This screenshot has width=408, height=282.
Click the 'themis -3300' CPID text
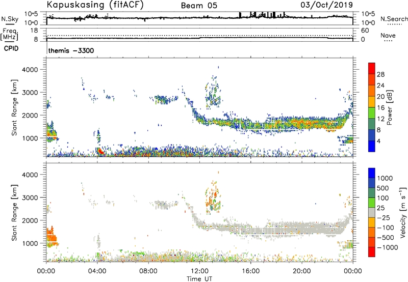point(71,50)
